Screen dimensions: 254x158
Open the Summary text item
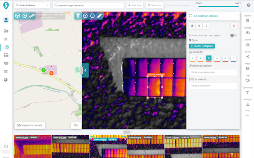[248, 93]
